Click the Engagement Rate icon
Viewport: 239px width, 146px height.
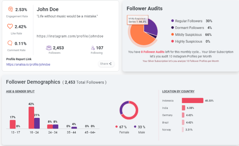pos(10,9)
